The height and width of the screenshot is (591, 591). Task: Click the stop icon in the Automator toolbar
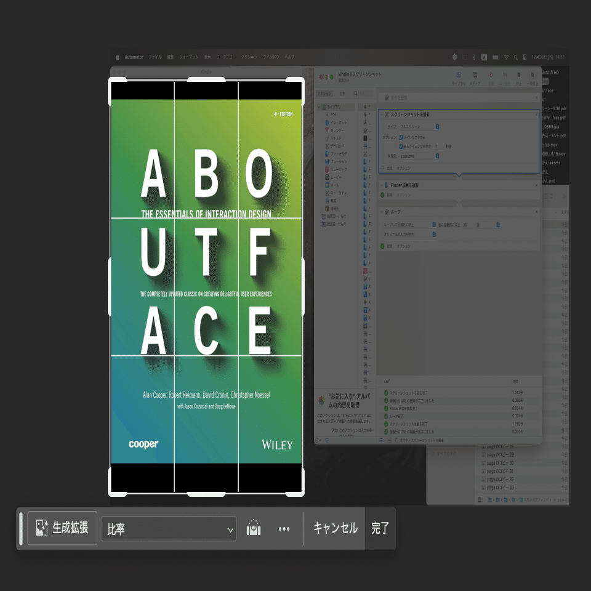click(518, 75)
